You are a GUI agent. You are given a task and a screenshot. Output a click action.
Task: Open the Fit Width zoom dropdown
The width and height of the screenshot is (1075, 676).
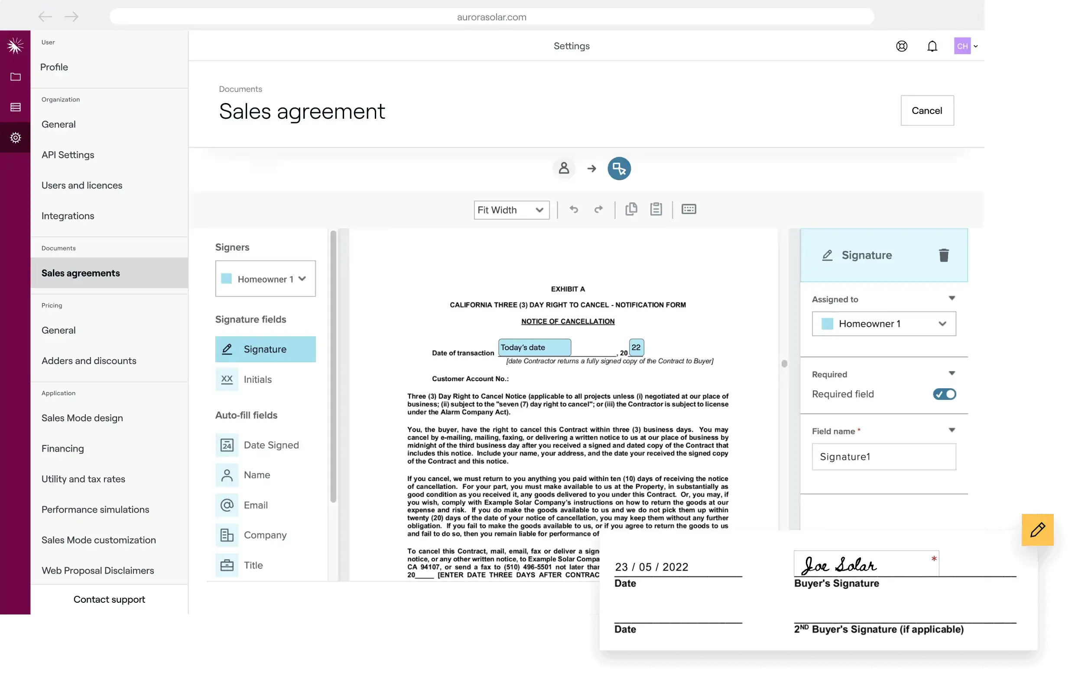click(511, 210)
